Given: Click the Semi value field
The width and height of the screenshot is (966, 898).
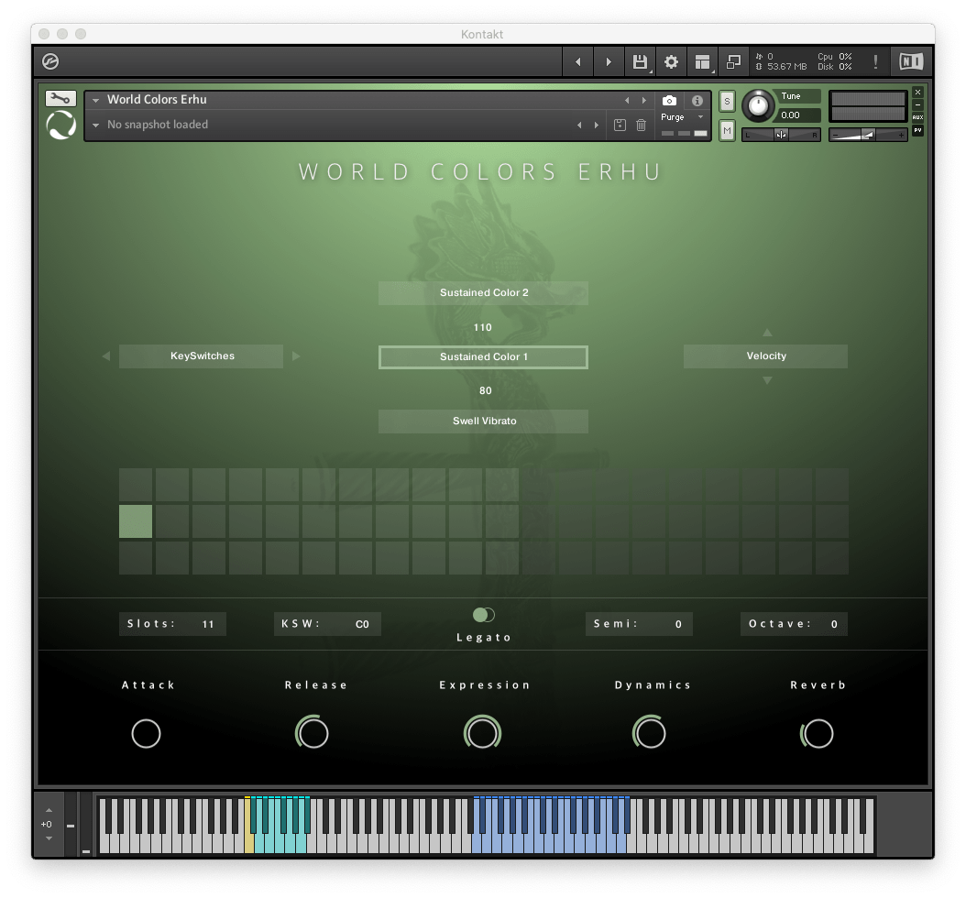Looking at the screenshot, I should coord(639,624).
